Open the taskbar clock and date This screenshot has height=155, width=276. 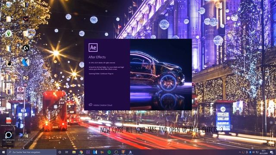(x=263, y=152)
